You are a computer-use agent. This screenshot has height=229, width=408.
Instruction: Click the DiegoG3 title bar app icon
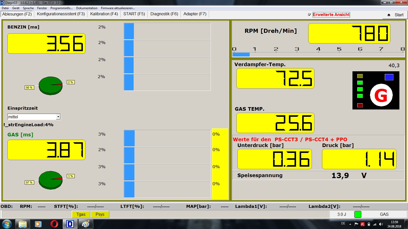pyautogui.click(x=2, y=3)
